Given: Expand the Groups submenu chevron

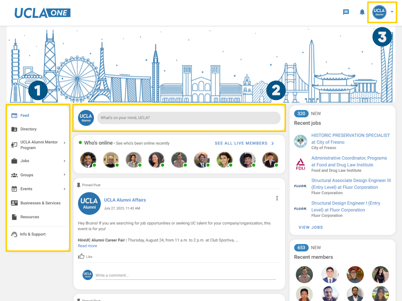Looking at the screenshot, I should (x=65, y=175).
